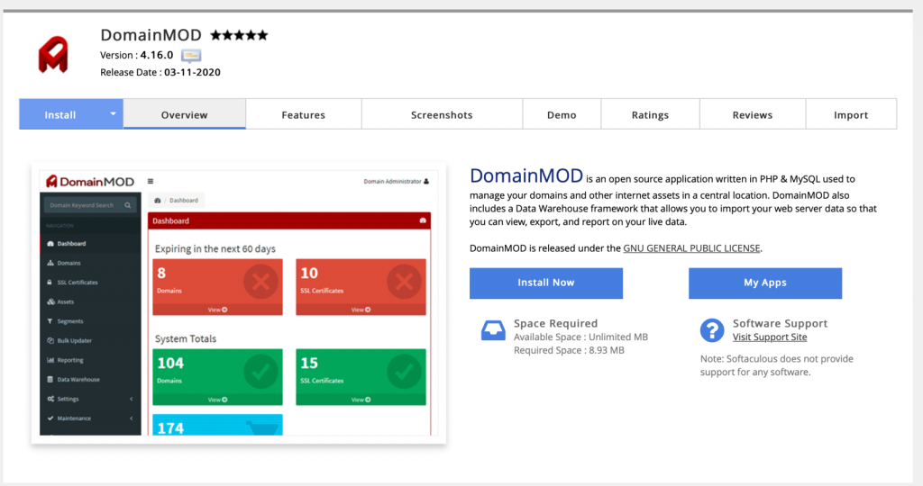Open the Reviews tab
This screenshot has height=486, width=923.
pos(753,114)
